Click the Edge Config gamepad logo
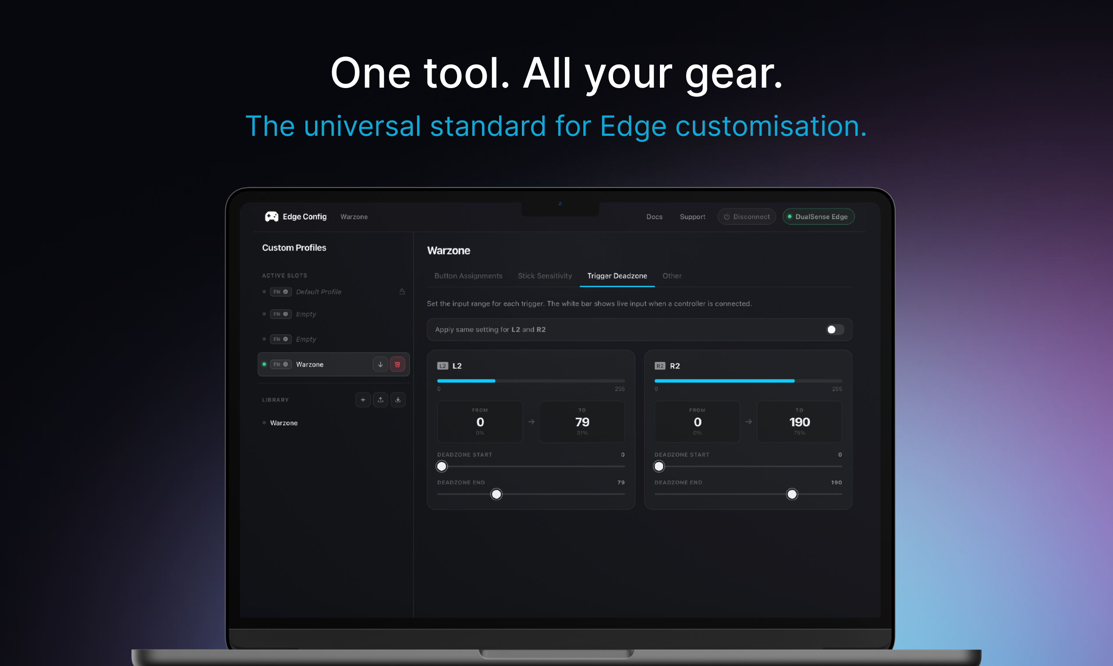This screenshot has width=1113, height=666. (x=271, y=216)
